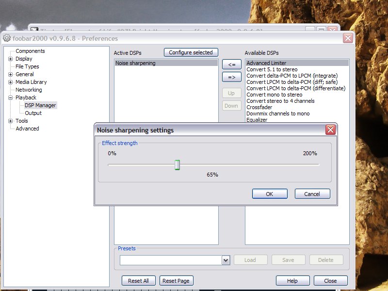Select the General tree label
The height and width of the screenshot is (291, 388).
click(25, 74)
